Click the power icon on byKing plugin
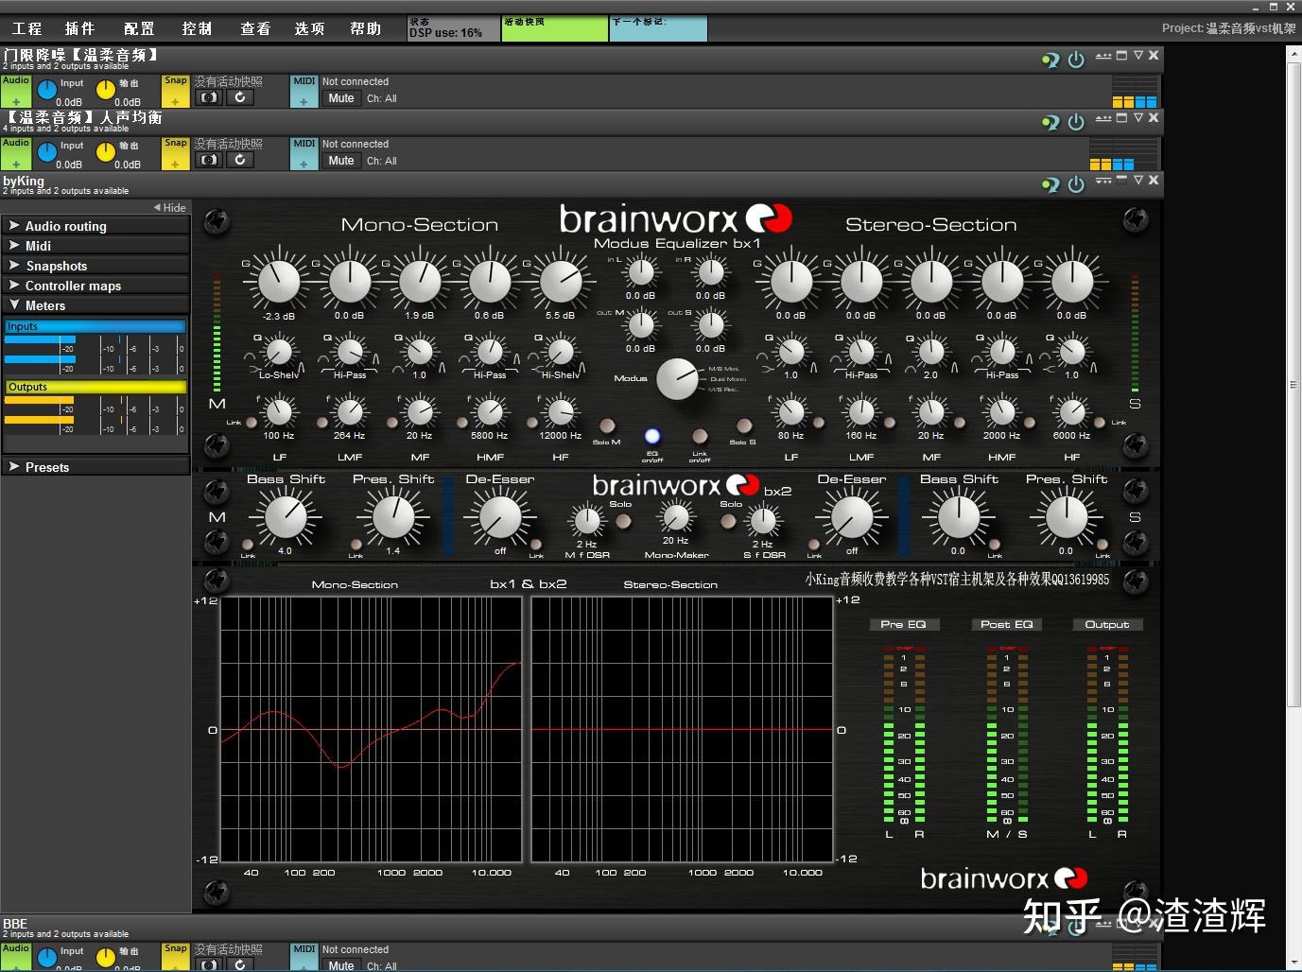This screenshot has height=972, width=1302. point(1076,184)
